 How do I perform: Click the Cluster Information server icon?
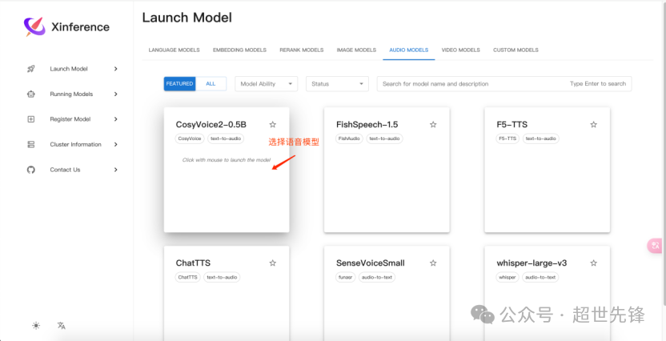(x=30, y=144)
